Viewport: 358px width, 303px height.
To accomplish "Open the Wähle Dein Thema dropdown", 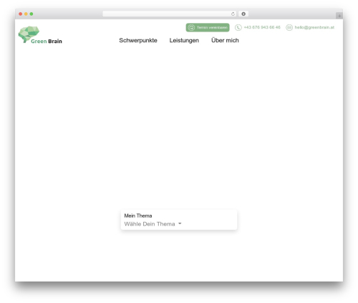I will [153, 224].
